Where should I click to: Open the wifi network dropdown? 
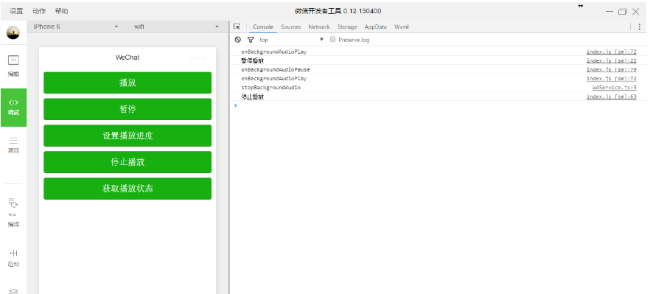pyautogui.click(x=176, y=27)
